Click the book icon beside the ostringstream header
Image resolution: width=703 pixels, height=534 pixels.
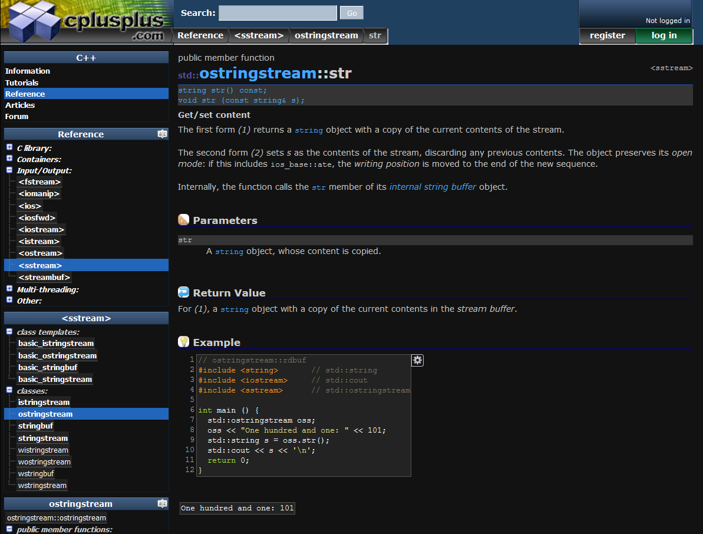pyautogui.click(x=162, y=503)
